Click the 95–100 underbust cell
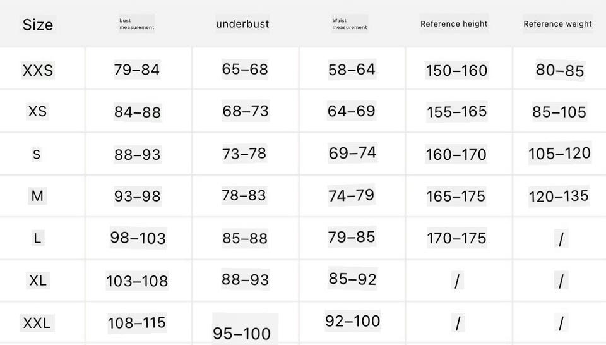 point(242,334)
